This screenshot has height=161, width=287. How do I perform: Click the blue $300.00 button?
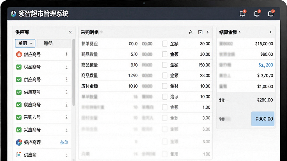[x=263, y=119]
